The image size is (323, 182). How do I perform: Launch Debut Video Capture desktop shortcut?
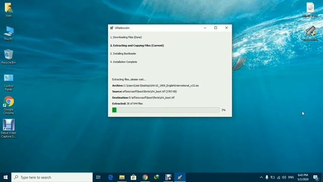[x=9, y=128]
